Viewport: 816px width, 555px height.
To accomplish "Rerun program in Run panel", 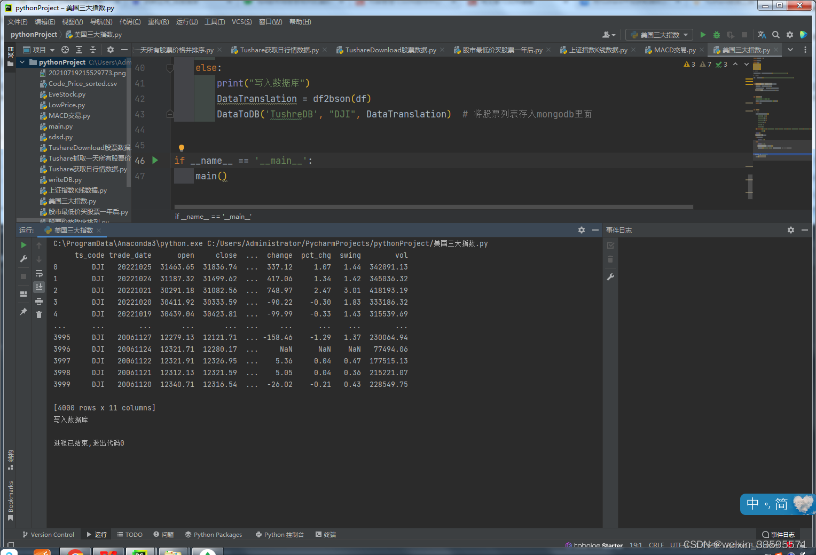I will pos(23,245).
